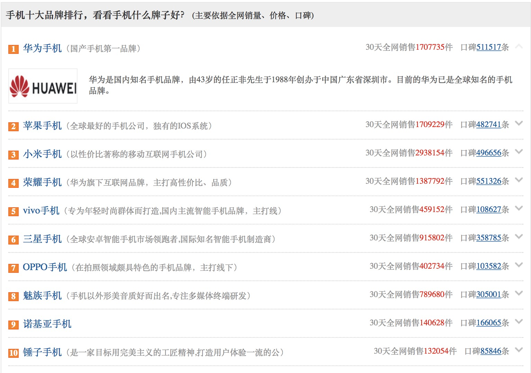Click the tagline 在拍照领域颇具特色的手机品牌
Image resolution: width=531 pixels, height=373 pixels.
[134, 268]
